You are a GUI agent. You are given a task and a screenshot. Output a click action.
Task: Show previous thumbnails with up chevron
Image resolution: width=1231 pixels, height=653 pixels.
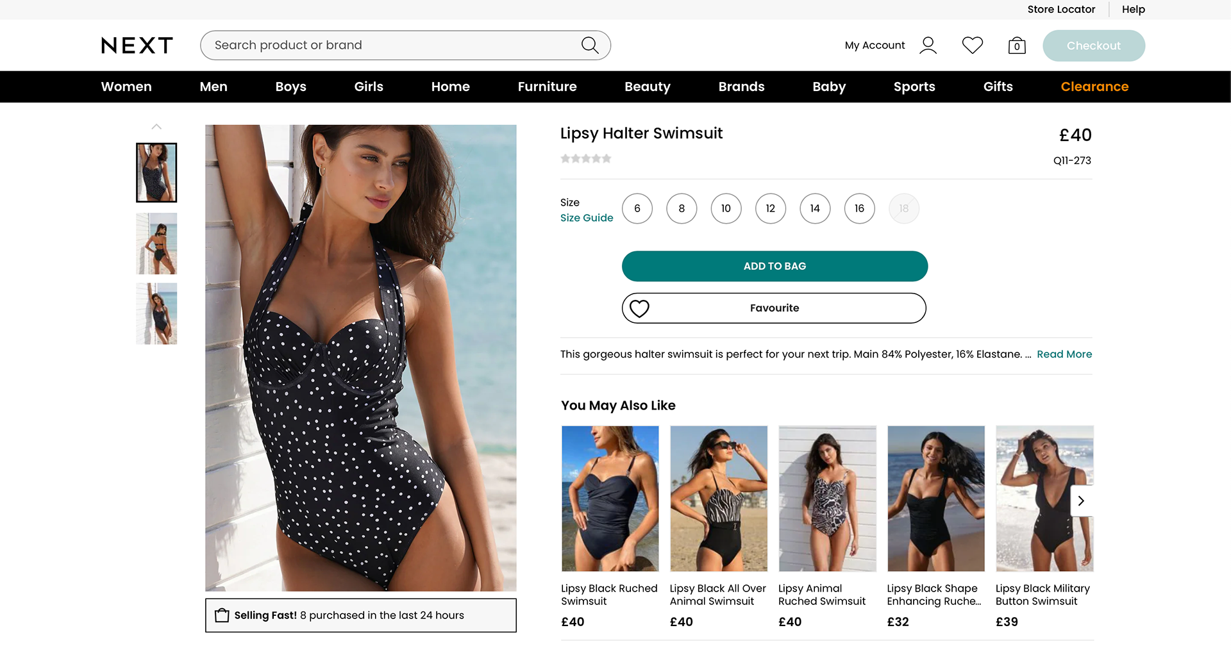click(x=156, y=127)
